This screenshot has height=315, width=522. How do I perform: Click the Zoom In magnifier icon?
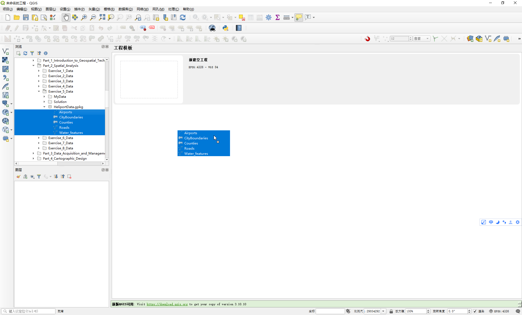tap(84, 17)
